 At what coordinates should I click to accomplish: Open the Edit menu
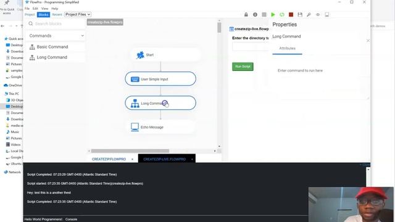click(x=35, y=8)
